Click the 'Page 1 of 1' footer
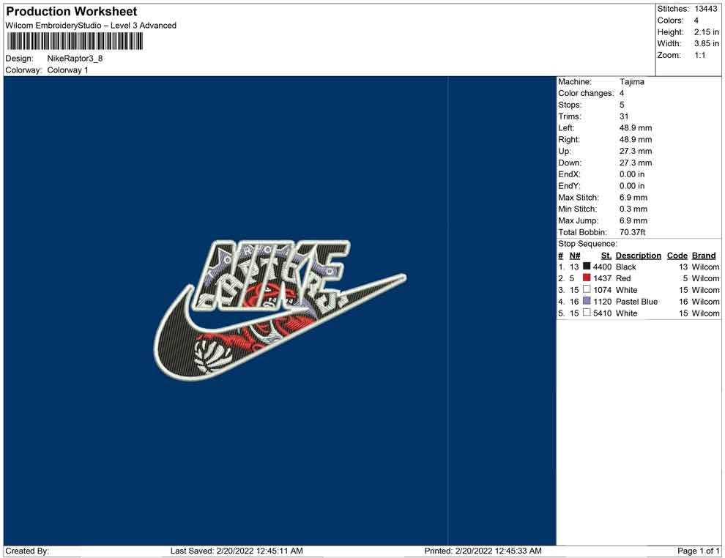 [698, 551]
